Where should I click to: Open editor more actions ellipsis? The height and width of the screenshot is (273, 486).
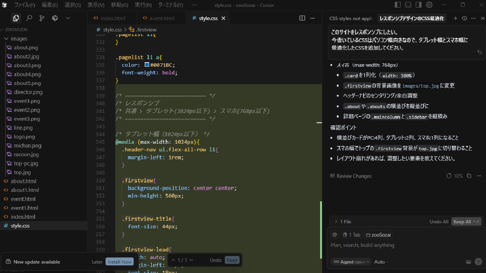click(312, 18)
